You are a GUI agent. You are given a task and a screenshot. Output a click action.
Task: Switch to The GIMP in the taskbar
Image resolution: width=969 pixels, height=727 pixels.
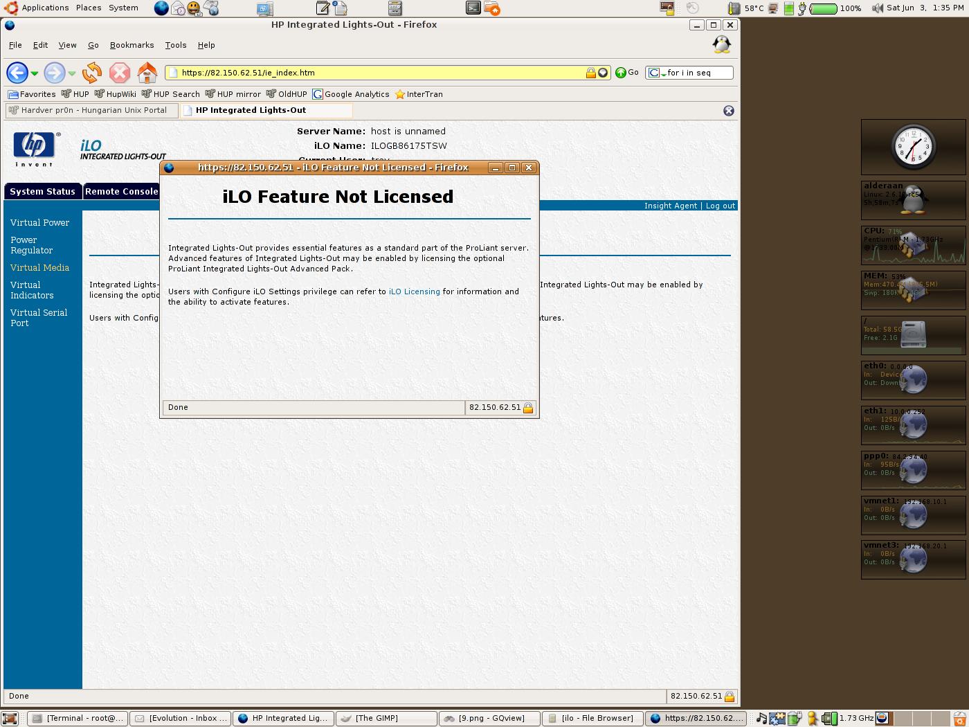[x=386, y=719]
